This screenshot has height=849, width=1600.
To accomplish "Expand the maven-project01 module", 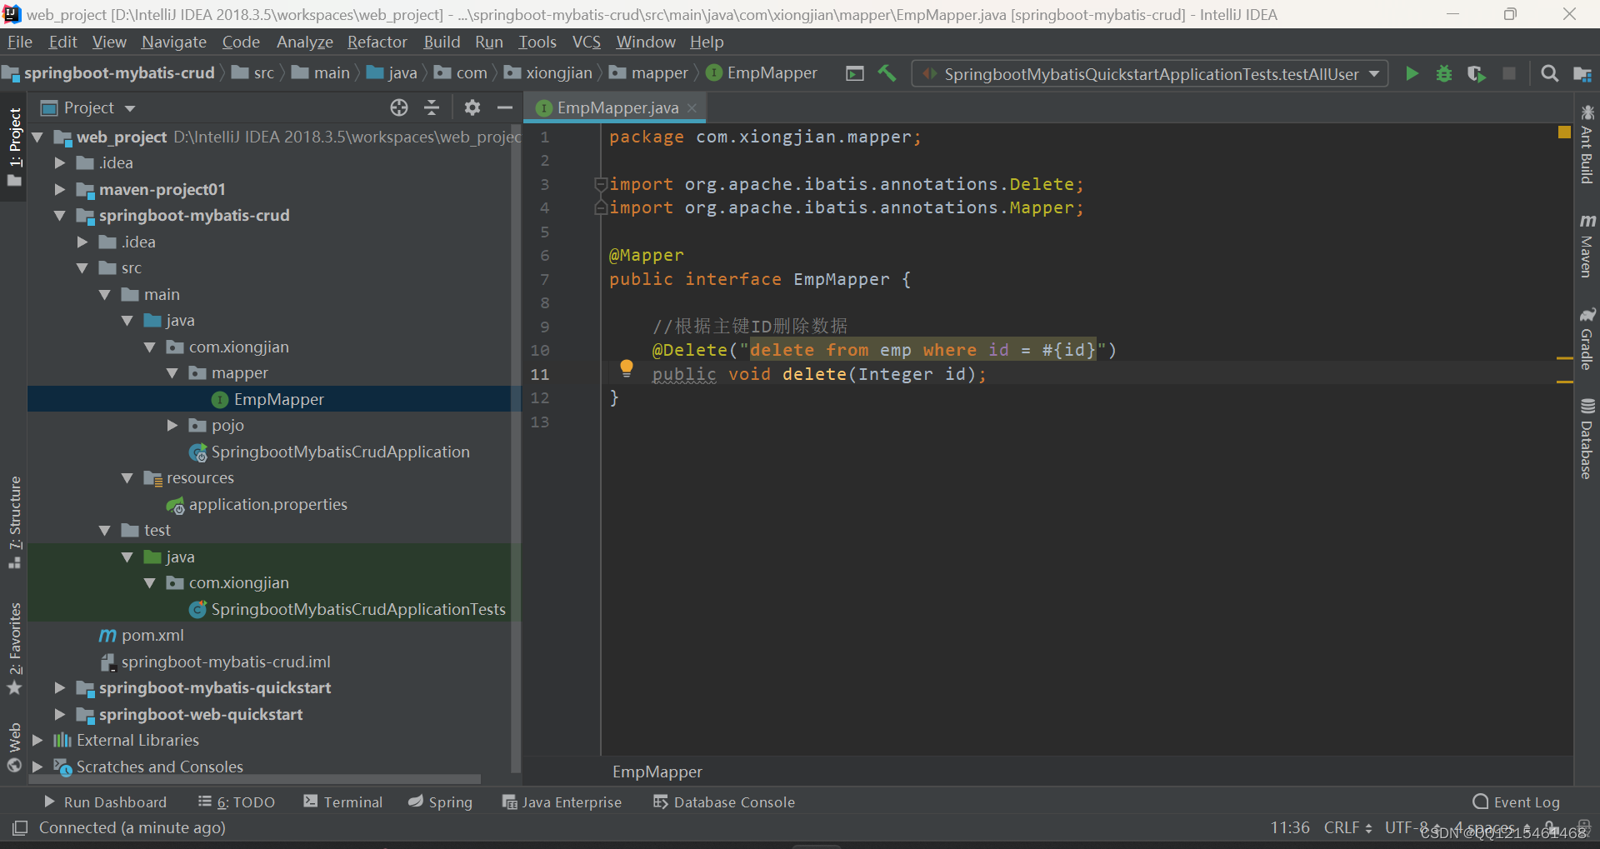I will point(59,189).
